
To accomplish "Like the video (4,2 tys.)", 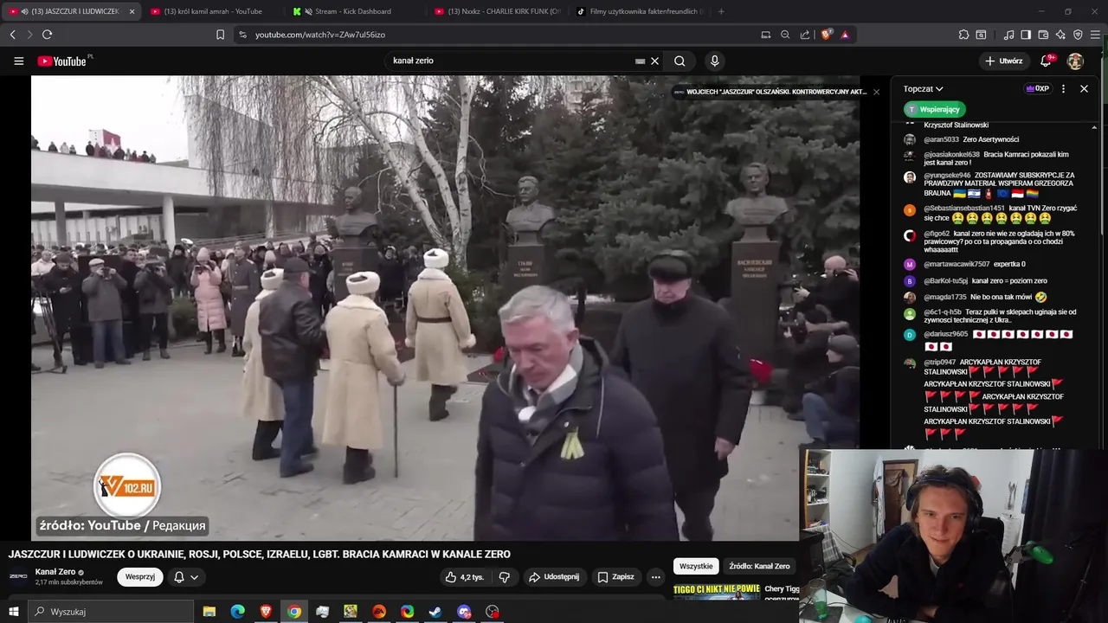I will coord(464,577).
